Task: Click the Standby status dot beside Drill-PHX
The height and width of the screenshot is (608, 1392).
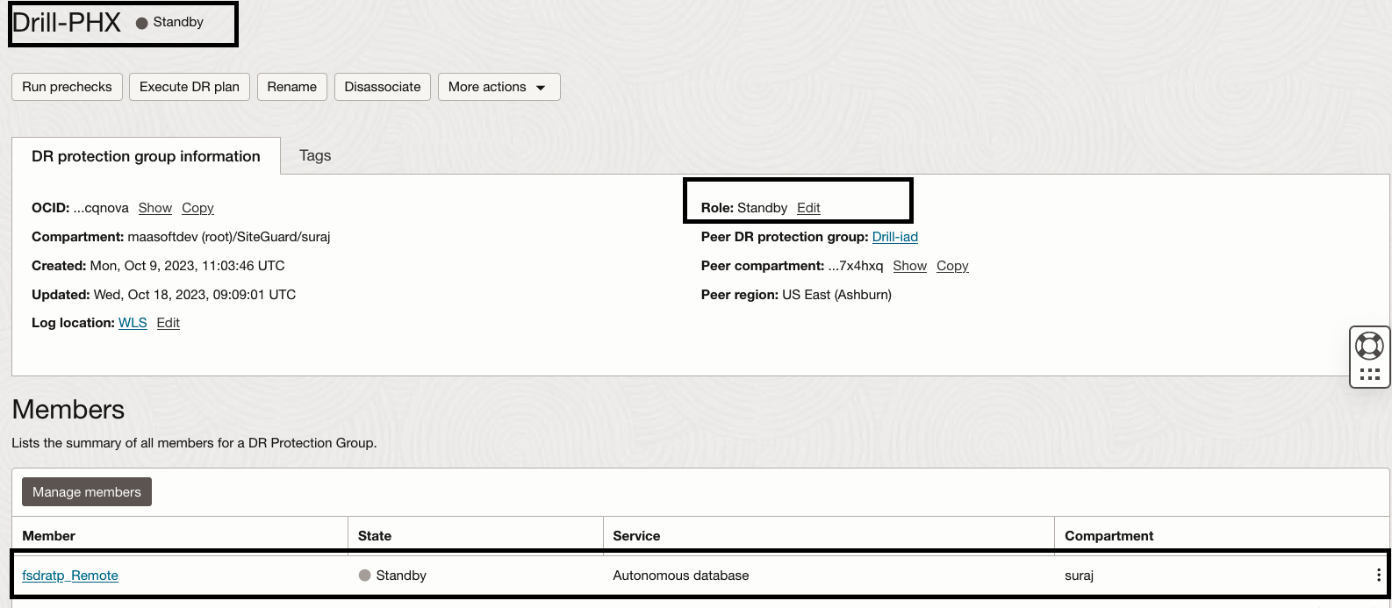Action: point(141,23)
